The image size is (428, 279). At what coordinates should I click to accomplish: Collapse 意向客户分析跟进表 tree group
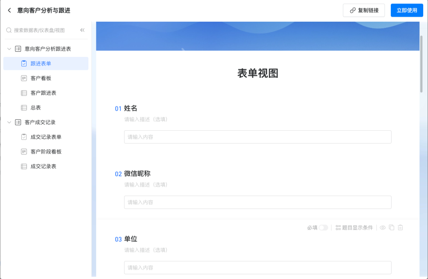click(x=9, y=49)
